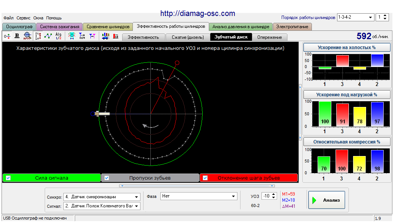The height and width of the screenshot is (223, 397).
Task: Increase the cylinder number spinner
Action: click(x=385, y=16)
